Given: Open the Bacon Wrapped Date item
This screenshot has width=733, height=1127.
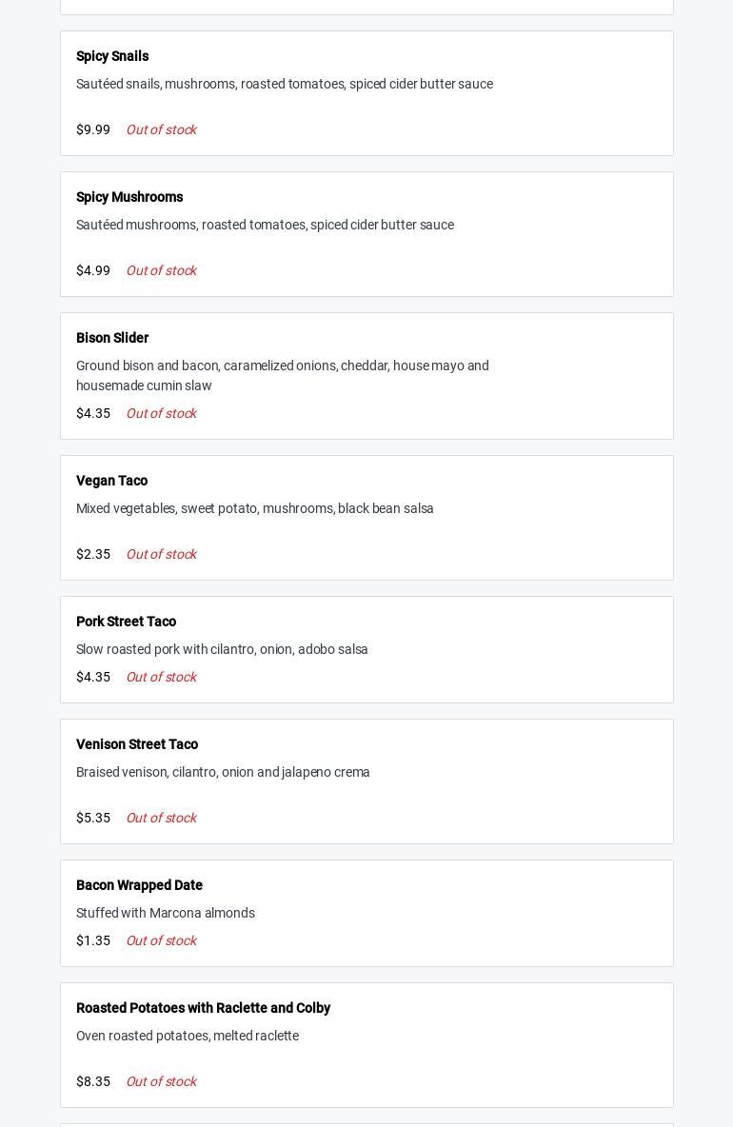Looking at the screenshot, I should [139, 885].
